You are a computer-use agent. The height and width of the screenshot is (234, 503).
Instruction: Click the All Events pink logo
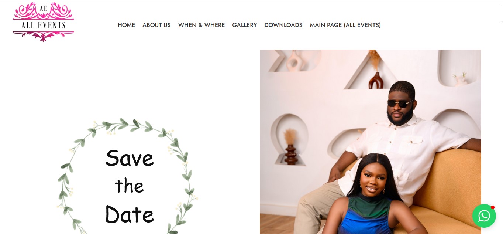click(43, 22)
